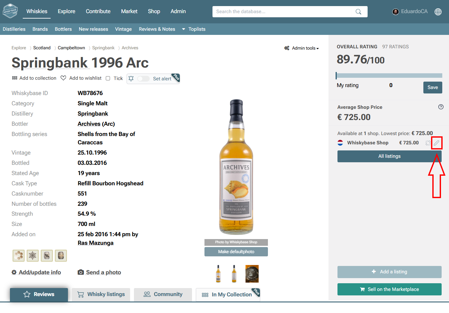The width and height of the screenshot is (449, 313).
Task: Click the plus icon on Add a listing
Action: (x=374, y=271)
